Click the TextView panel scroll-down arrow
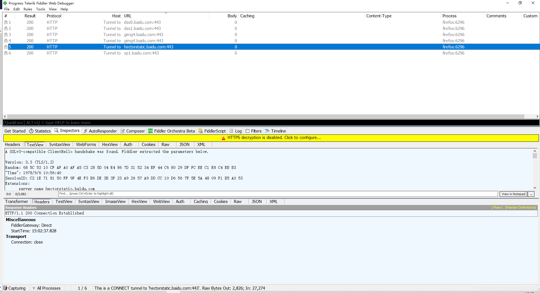Viewport: 540px width, 293px height. tap(535, 188)
